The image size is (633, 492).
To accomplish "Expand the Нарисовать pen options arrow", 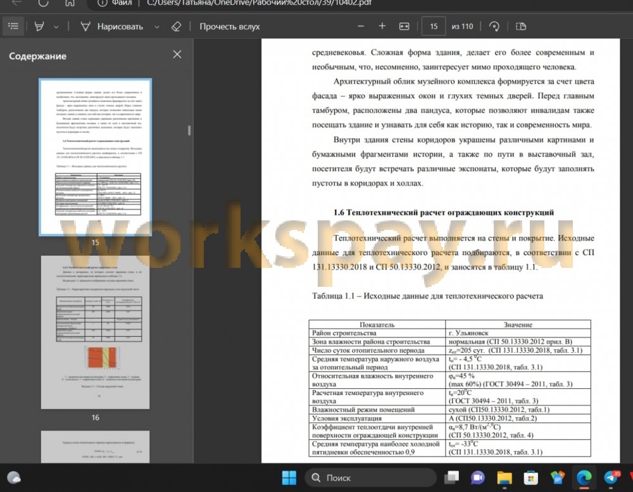I will 157,27.
